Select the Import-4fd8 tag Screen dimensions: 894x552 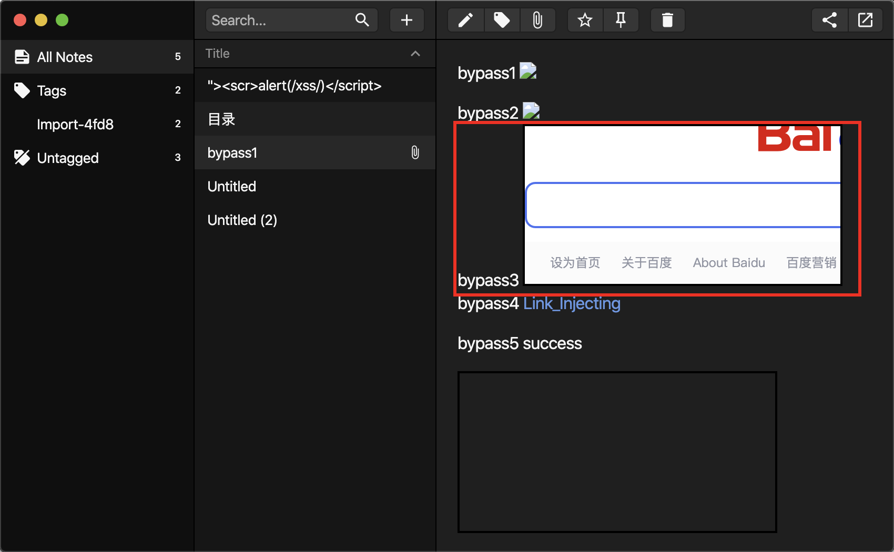click(74, 124)
